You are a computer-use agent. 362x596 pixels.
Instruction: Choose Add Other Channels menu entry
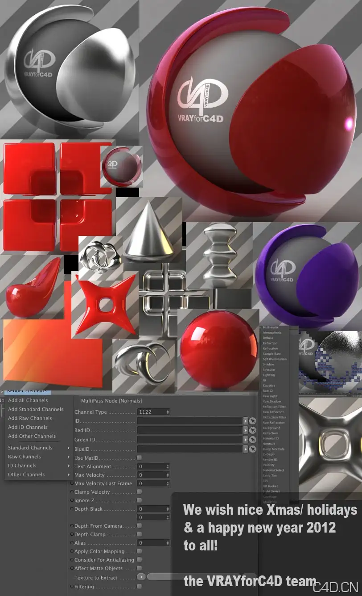32,436
